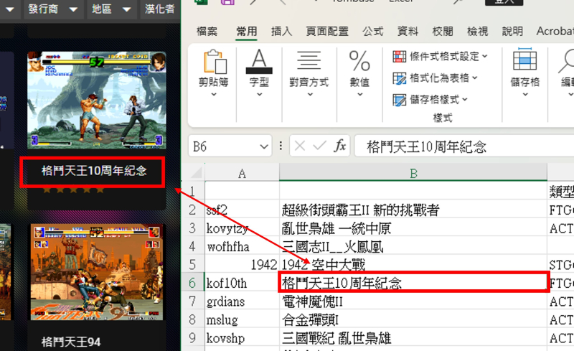Switch to the 公式 Formulas tab
The width and height of the screenshot is (574, 351).
[372, 32]
